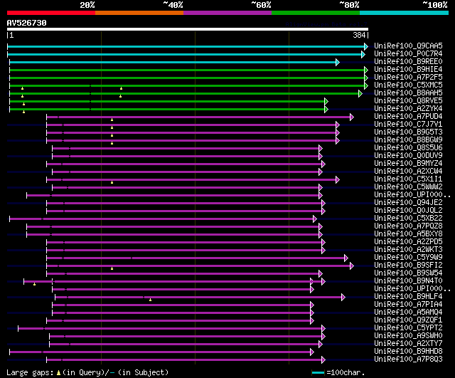
Task: Click UniRef100_A7P8Q3 label
Action: tap(408, 359)
